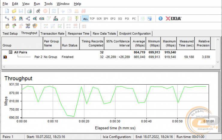
Task: Open the View menu
Action: (26, 4)
